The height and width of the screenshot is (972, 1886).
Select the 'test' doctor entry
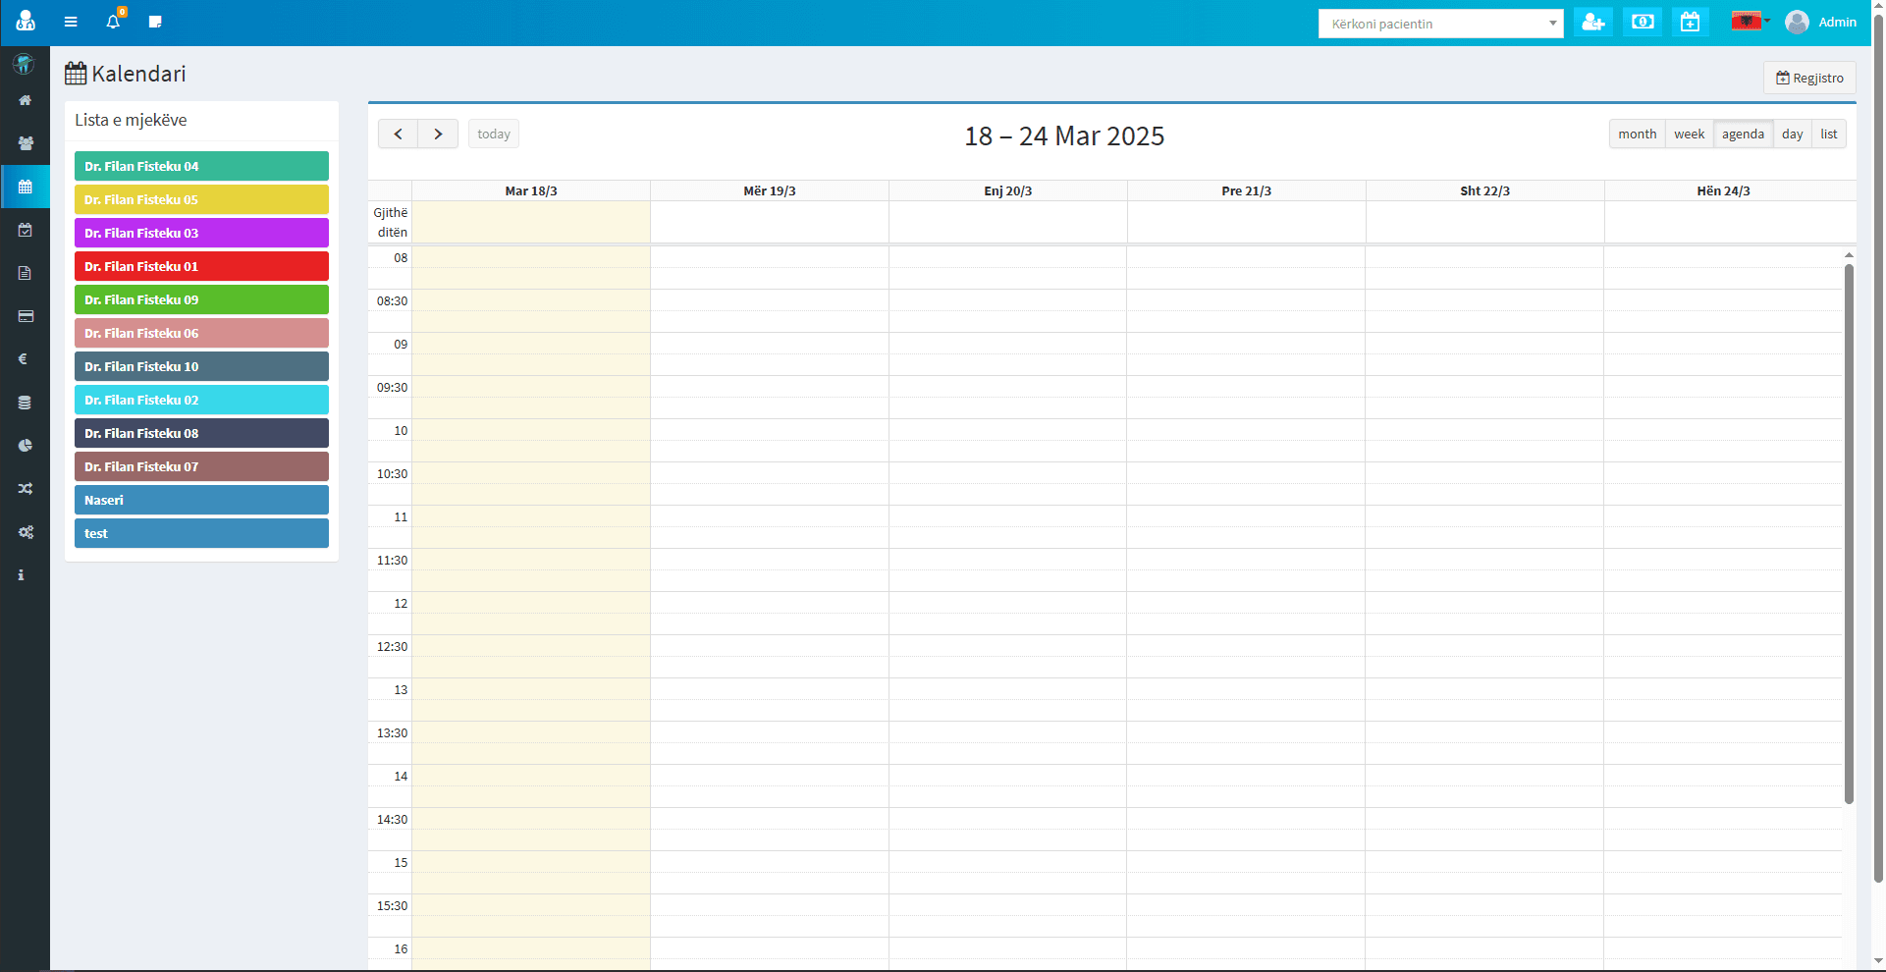(201, 533)
